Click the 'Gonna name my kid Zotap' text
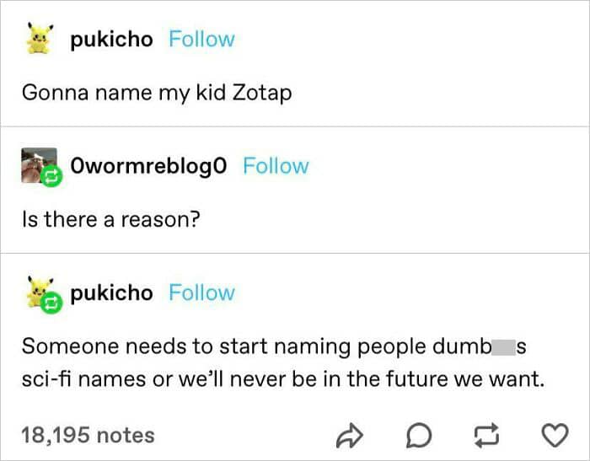The width and height of the screenshot is (590, 461). tap(157, 93)
